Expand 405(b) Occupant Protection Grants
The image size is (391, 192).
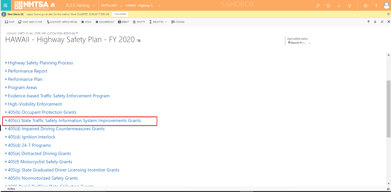click(x=41, y=112)
